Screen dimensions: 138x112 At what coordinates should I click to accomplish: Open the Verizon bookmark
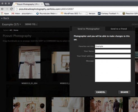coord(91,13)
